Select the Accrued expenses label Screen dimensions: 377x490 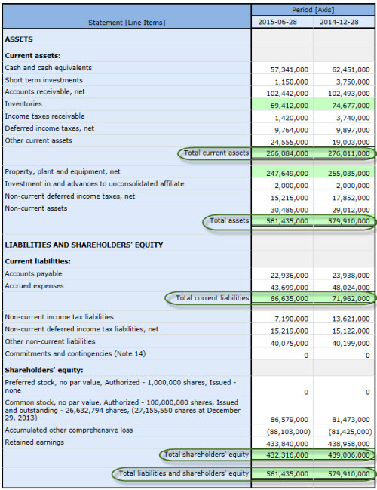[34, 286]
